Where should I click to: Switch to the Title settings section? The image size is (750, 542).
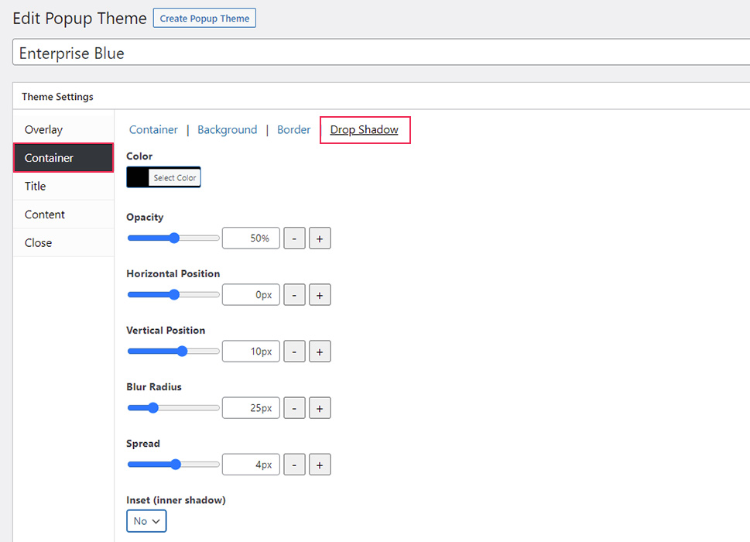coord(35,186)
